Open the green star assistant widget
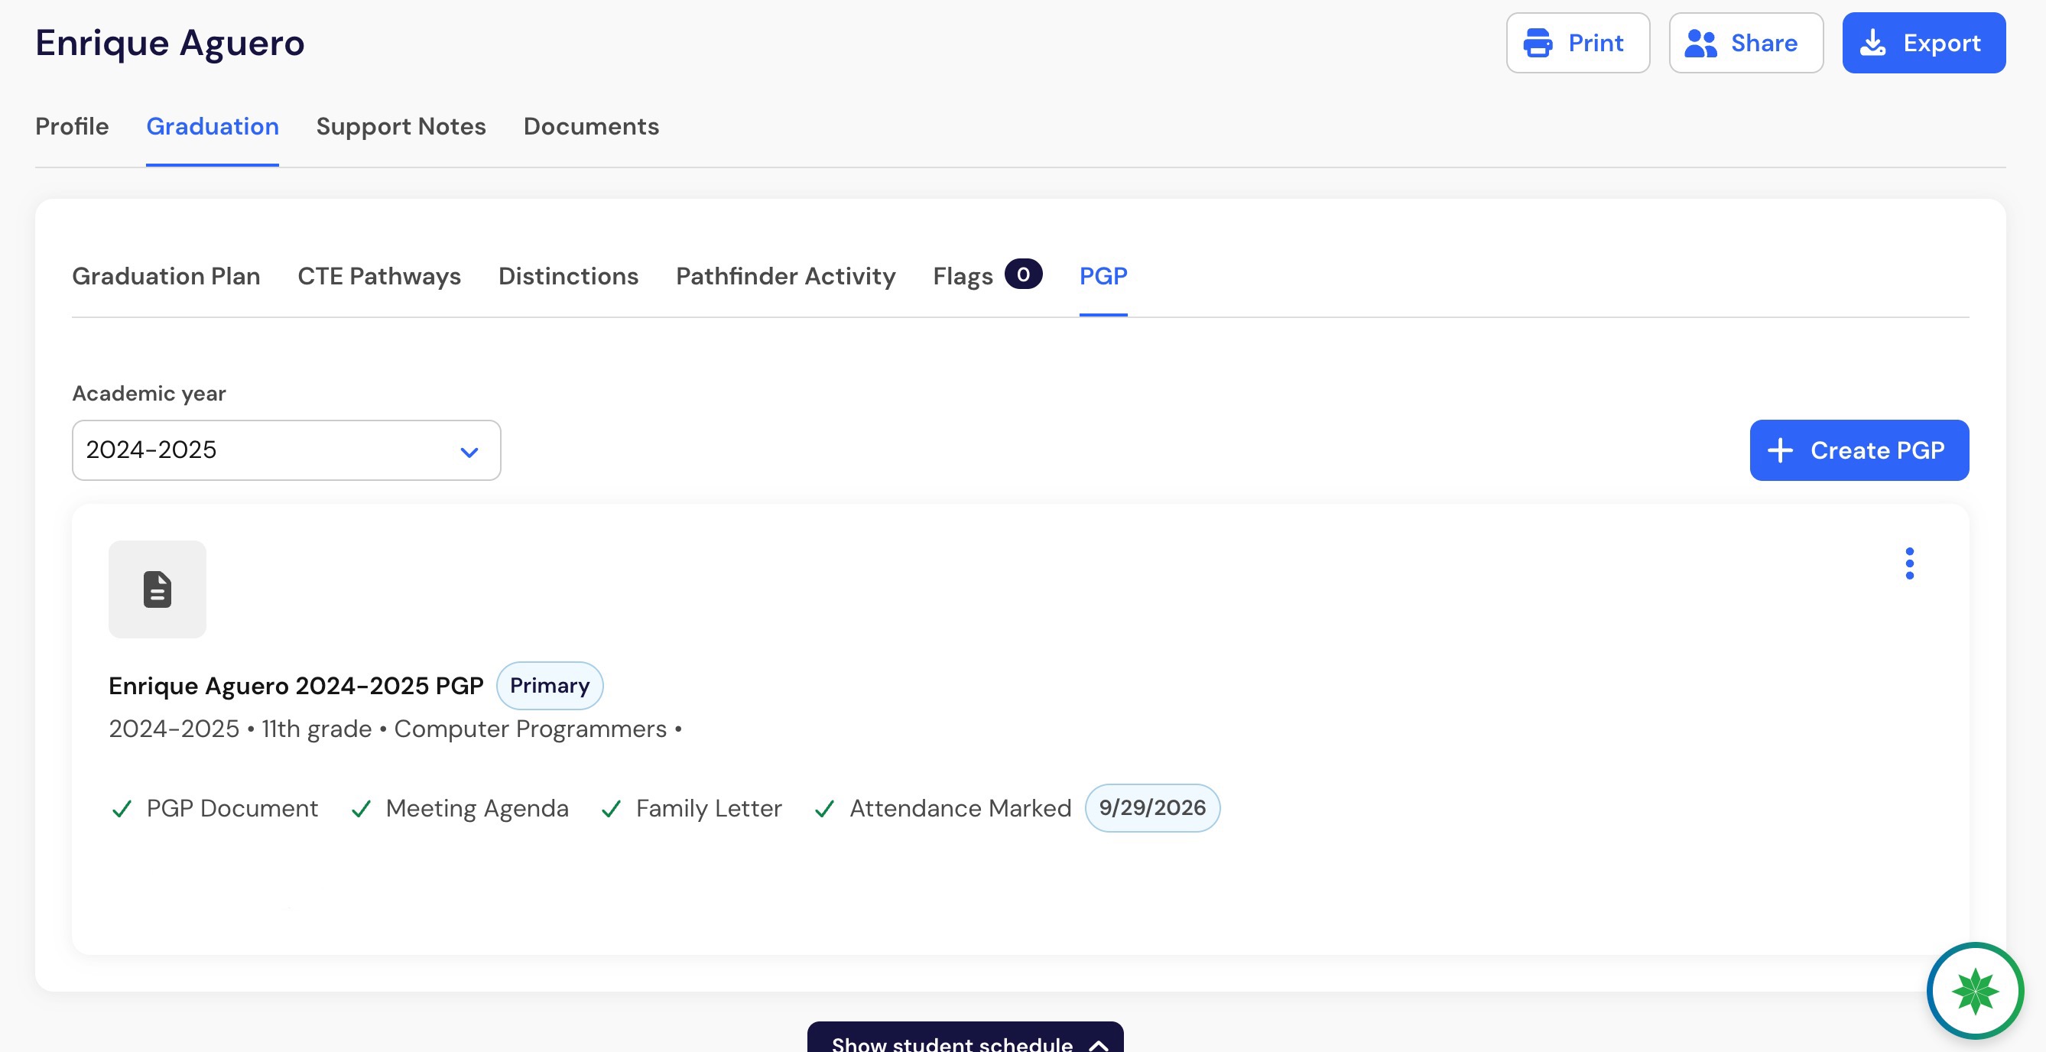Viewport: 2046px width, 1052px height. coord(1976,991)
